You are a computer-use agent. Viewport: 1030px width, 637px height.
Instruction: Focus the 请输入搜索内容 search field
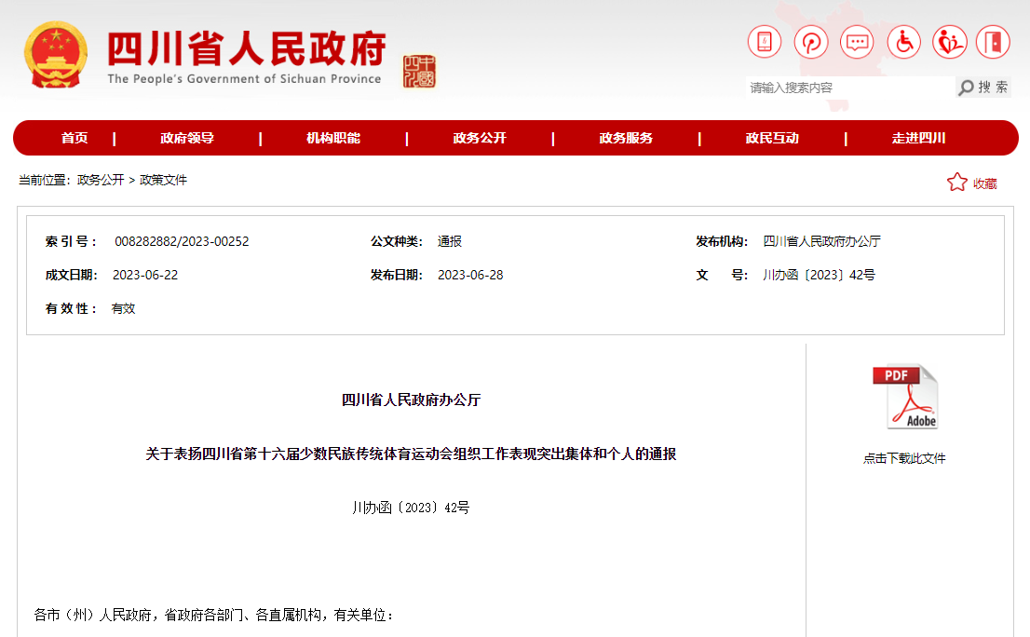click(x=849, y=88)
